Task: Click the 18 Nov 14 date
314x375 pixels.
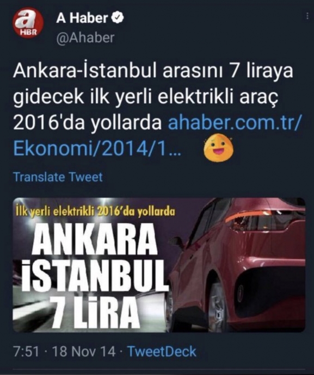Action: [x=84, y=352]
